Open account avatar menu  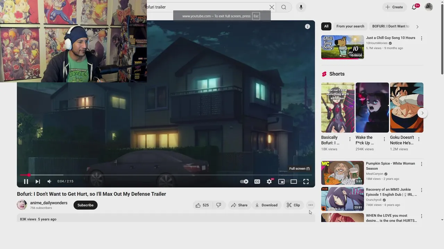429,7
